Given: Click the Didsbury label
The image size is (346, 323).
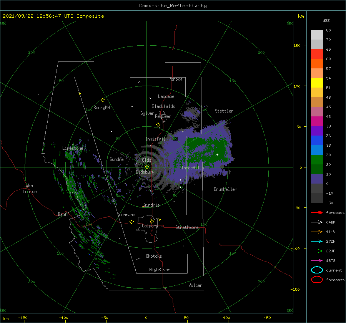Looking at the screenshot, I should [145, 172].
